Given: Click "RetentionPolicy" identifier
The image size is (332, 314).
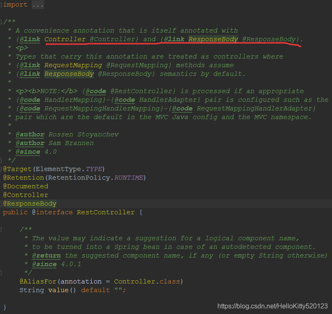Looking at the screenshot, I should 79,178.
